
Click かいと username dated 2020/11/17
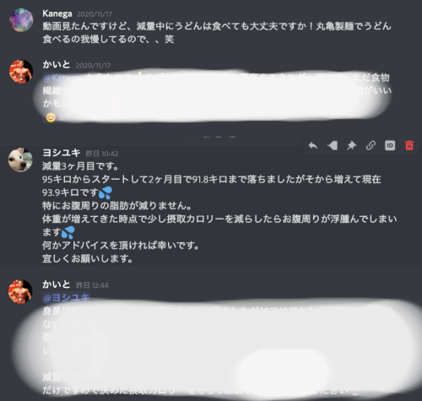coord(57,65)
